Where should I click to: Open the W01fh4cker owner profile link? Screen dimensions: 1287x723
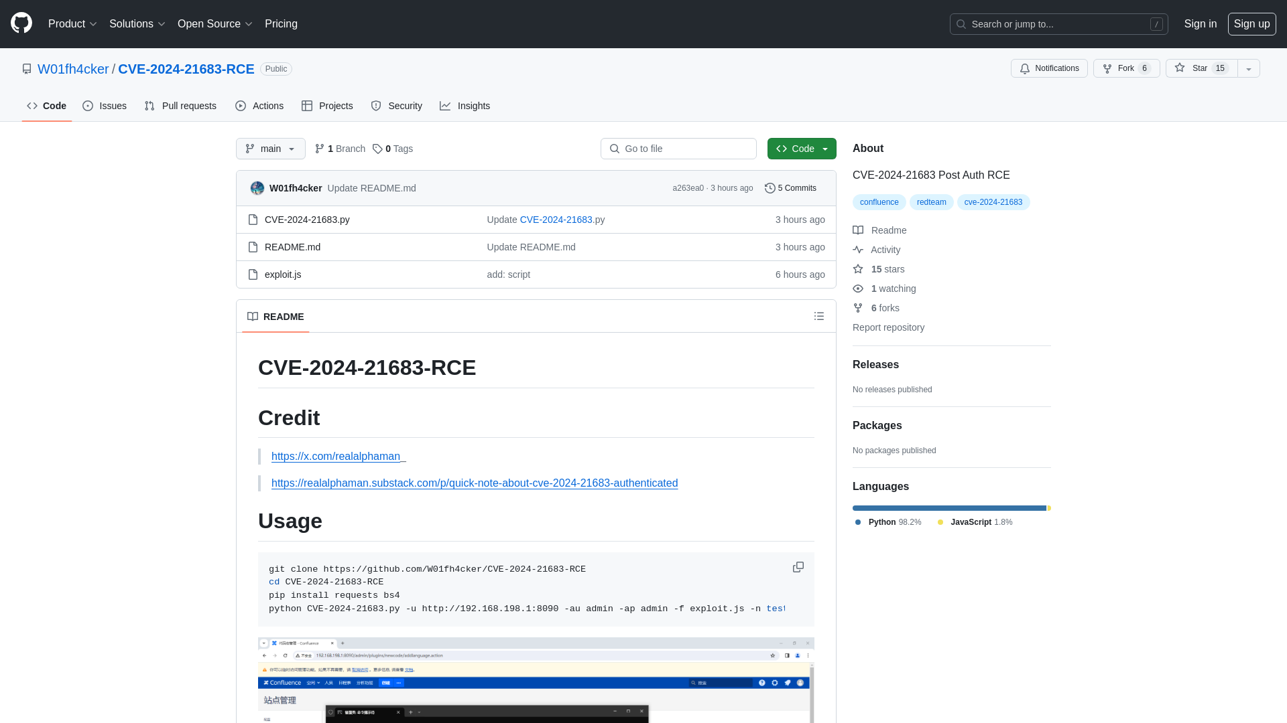point(73,69)
